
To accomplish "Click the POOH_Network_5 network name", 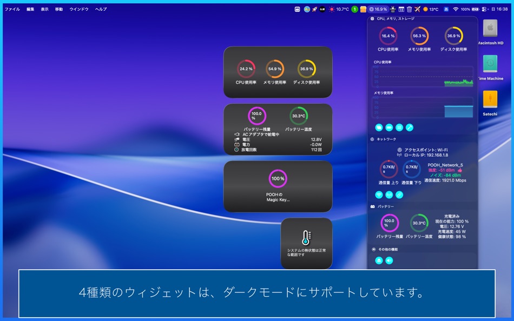I will [446, 165].
